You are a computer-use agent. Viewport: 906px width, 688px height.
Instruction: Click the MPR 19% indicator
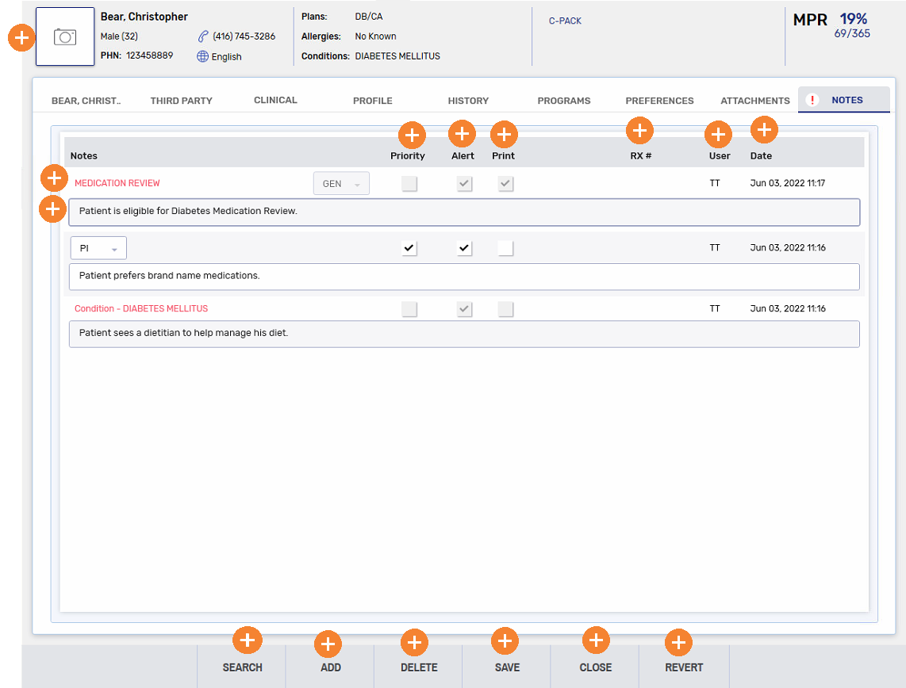831,20
